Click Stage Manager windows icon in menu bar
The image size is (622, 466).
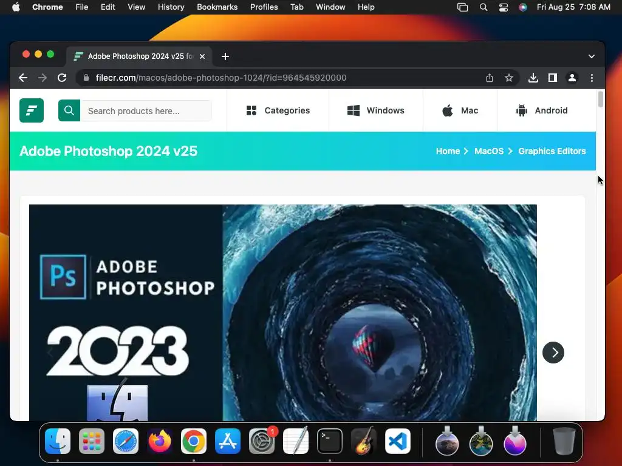pos(462,7)
